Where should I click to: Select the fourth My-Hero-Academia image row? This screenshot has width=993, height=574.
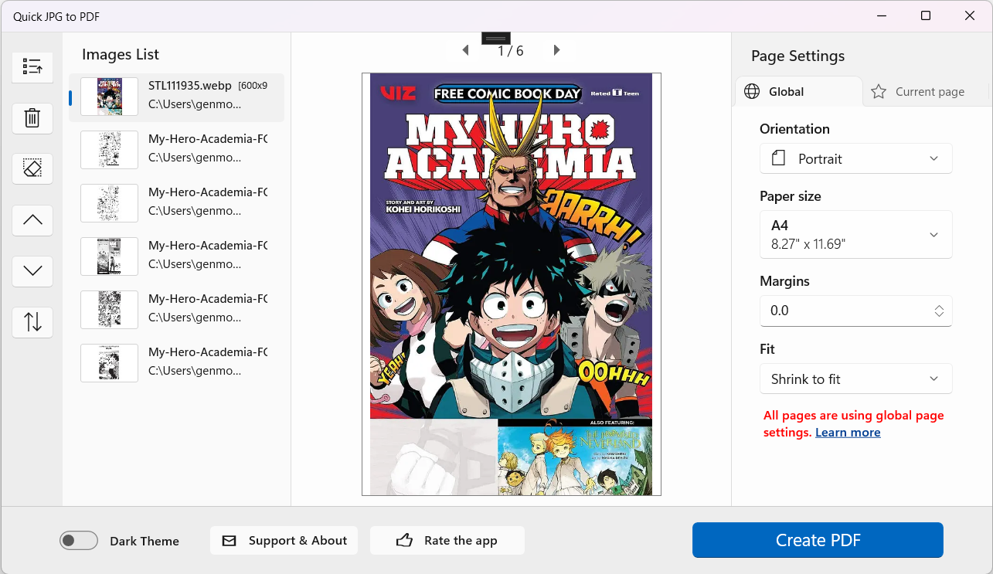coord(177,257)
